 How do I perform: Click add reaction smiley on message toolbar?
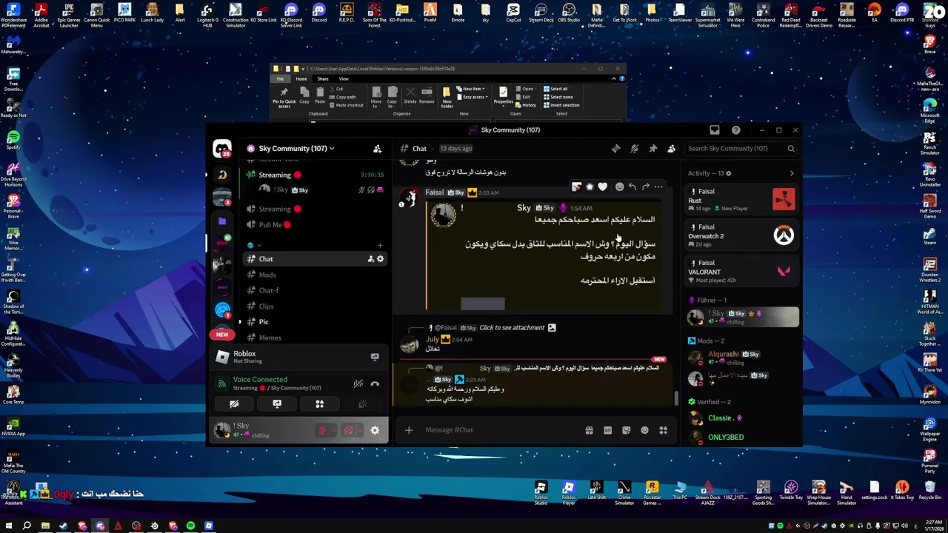pos(619,187)
